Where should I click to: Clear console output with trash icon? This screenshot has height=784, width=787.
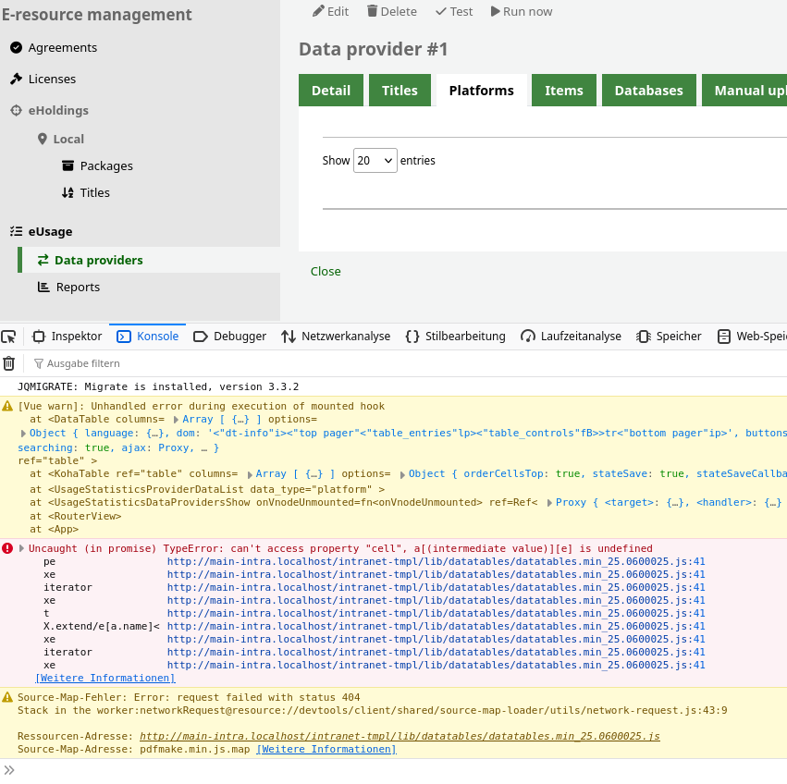(8, 363)
